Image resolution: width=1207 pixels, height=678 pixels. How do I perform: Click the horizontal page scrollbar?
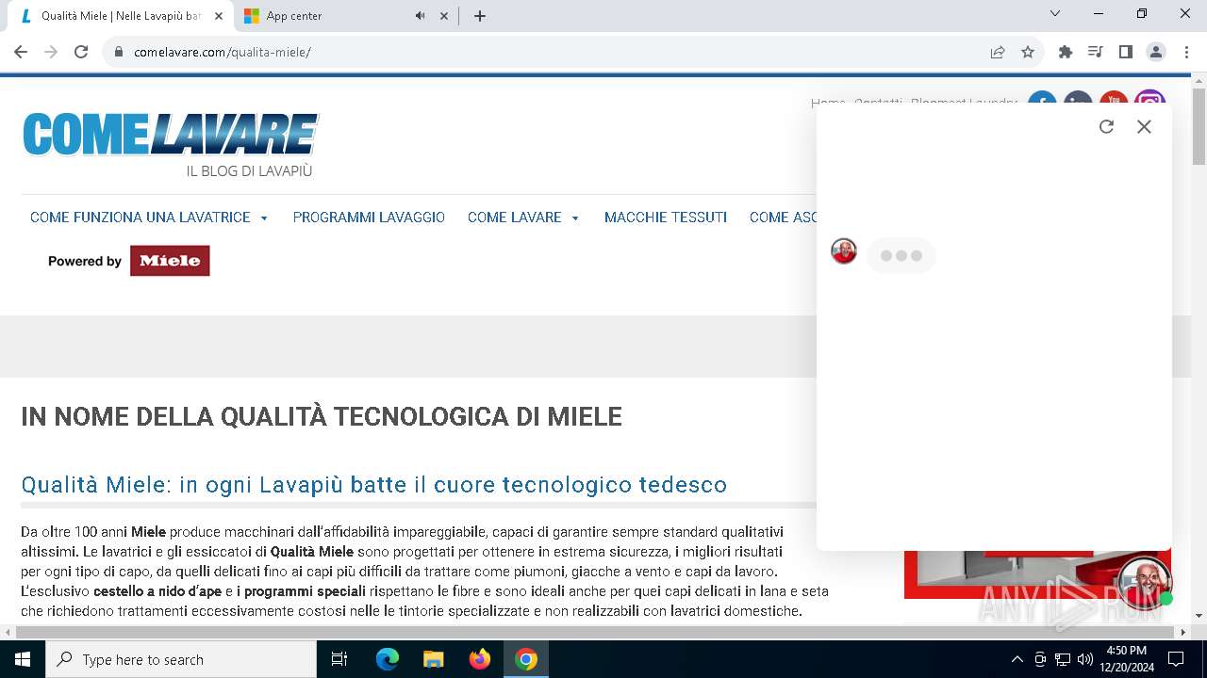[x=594, y=632]
